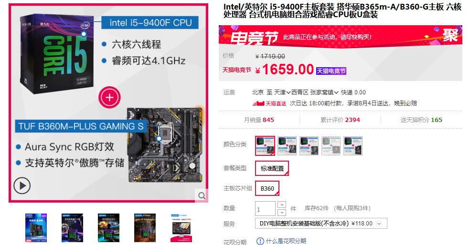Click the red plus icon in product image
The width and height of the screenshot is (470, 245).
pyautogui.click(x=109, y=98)
